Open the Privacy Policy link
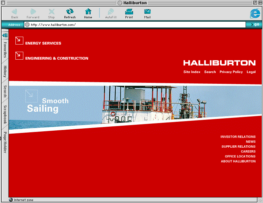Screen dimensions: 263x203 point(231,72)
